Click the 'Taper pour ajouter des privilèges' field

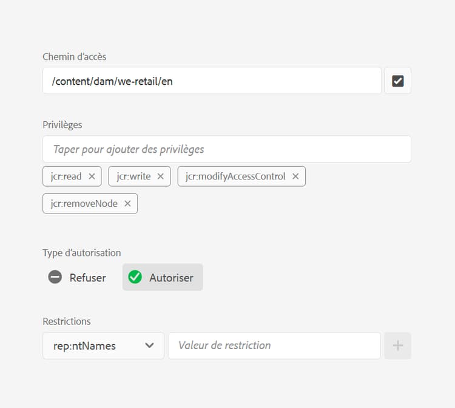coord(227,149)
